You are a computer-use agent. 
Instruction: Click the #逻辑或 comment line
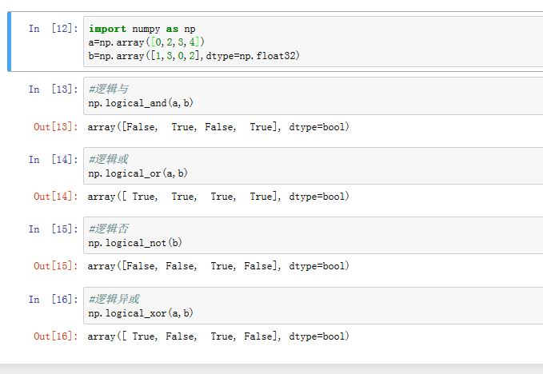tap(108, 160)
